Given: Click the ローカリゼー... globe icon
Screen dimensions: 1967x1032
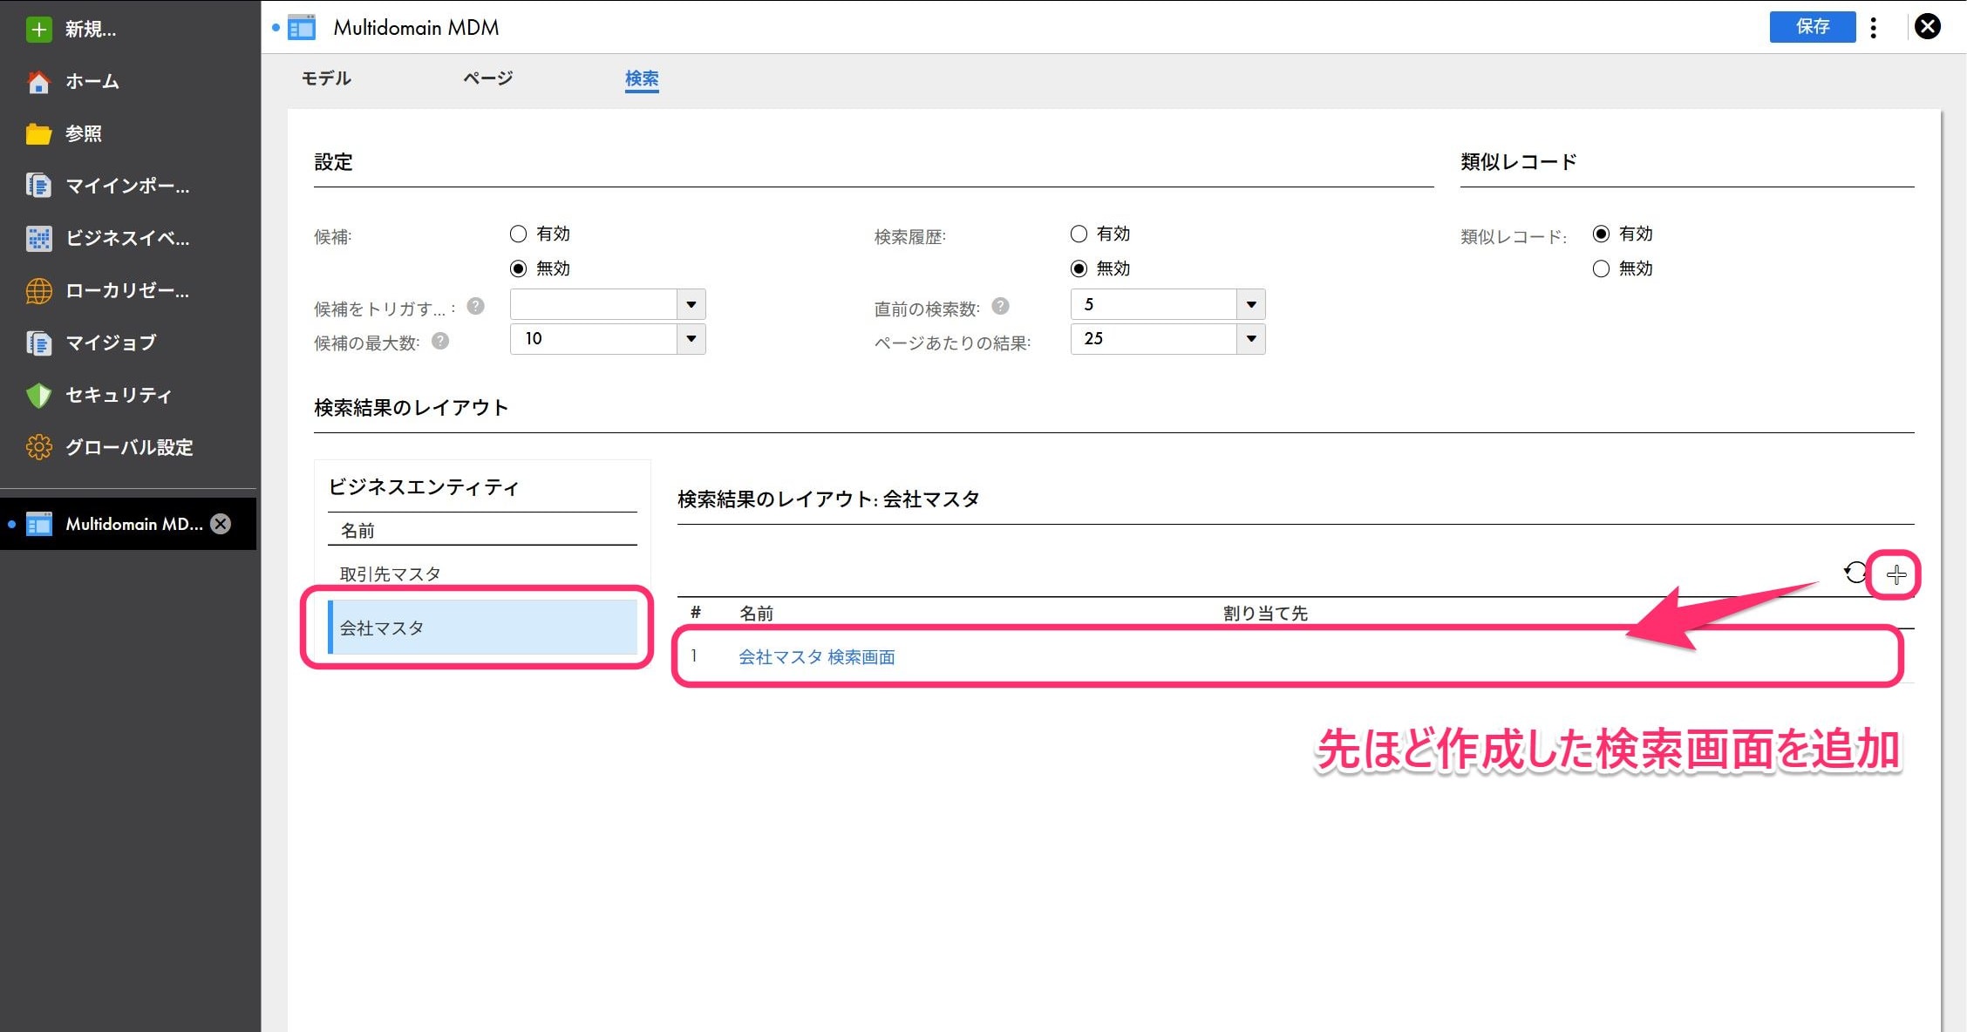Looking at the screenshot, I should pos(38,290).
